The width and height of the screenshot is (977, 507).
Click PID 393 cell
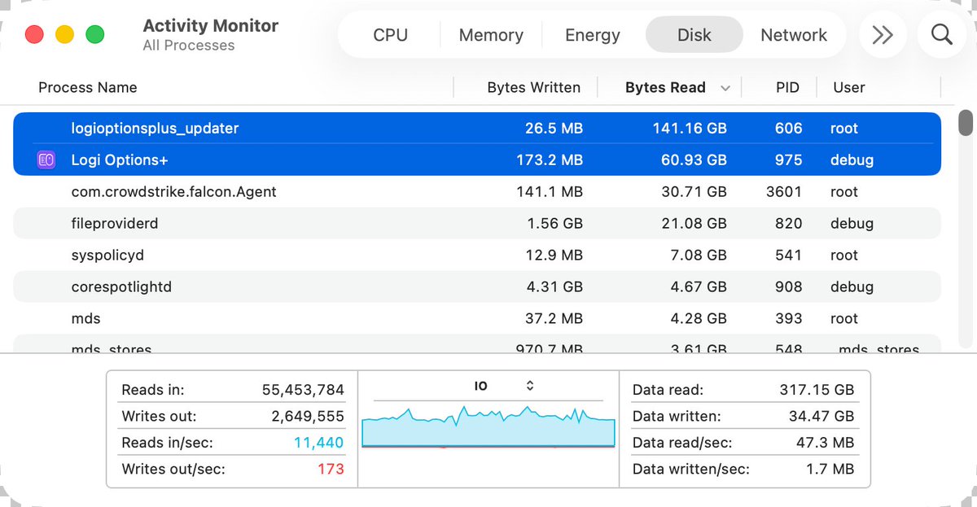pos(789,318)
